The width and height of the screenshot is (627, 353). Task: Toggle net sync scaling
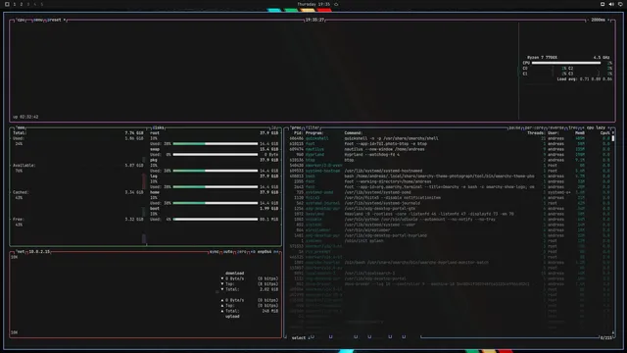click(x=214, y=252)
